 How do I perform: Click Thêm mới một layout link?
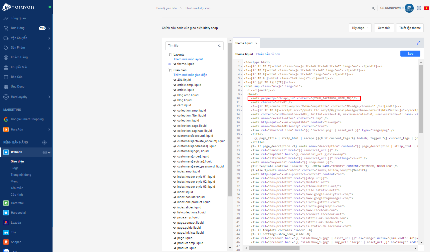pyautogui.click(x=188, y=59)
